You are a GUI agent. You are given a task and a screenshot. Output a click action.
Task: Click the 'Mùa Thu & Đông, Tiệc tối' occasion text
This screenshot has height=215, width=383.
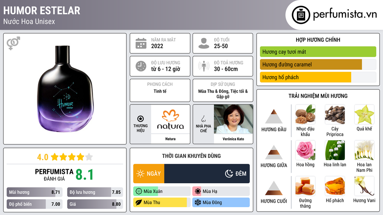point(223,94)
